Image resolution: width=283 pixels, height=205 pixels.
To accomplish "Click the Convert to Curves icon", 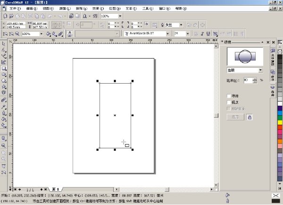I will pos(202,25).
